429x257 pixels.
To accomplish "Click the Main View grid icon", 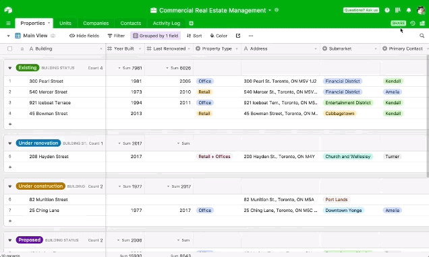I will (x=18, y=36).
